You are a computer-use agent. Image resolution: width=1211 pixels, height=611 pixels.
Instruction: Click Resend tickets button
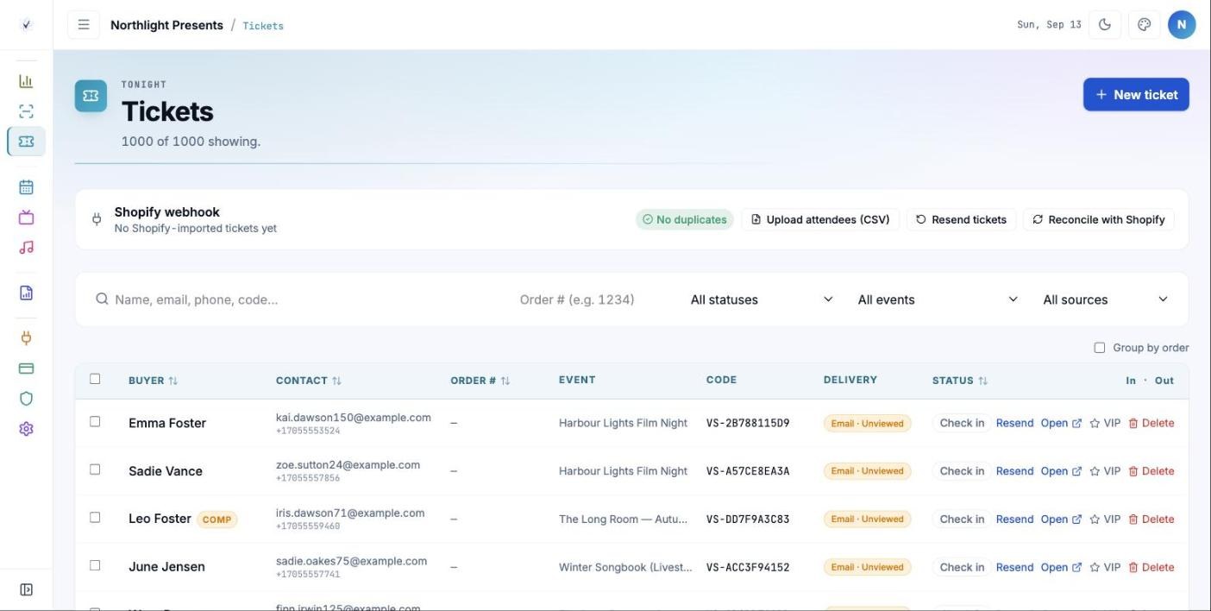pyautogui.click(x=961, y=219)
